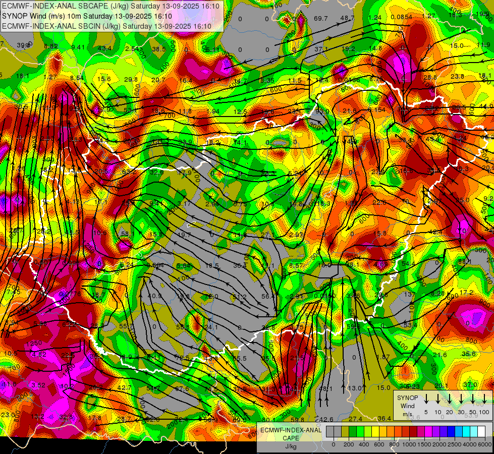Click the 800 tick label on CAPE scale
Viewport: 494px width, 454px height.
point(394,444)
